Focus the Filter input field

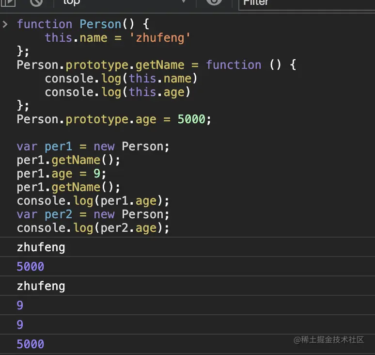[305, 3]
